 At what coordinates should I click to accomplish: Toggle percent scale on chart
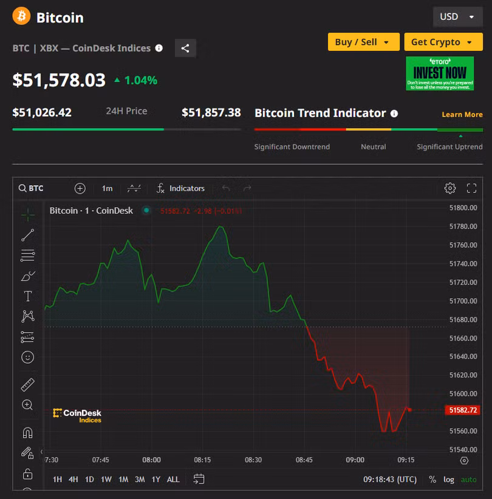click(x=432, y=479)
